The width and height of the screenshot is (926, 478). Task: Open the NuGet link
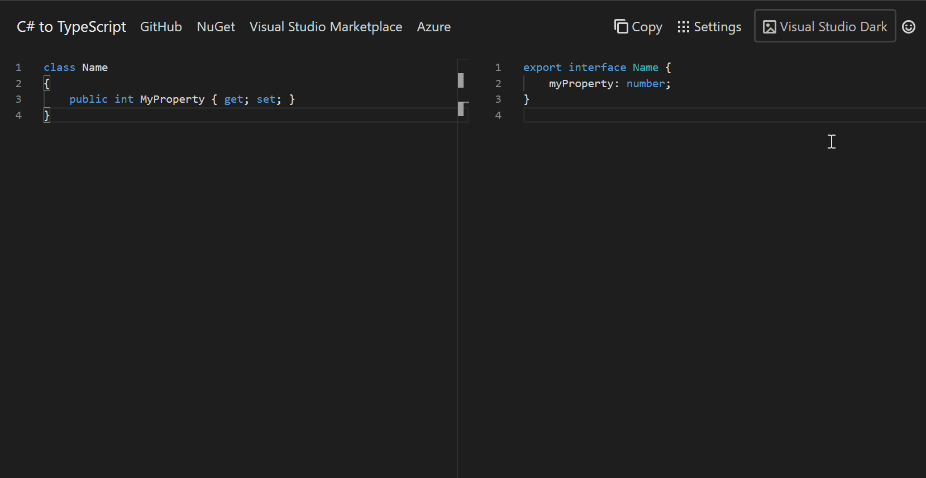click(216, 27)
